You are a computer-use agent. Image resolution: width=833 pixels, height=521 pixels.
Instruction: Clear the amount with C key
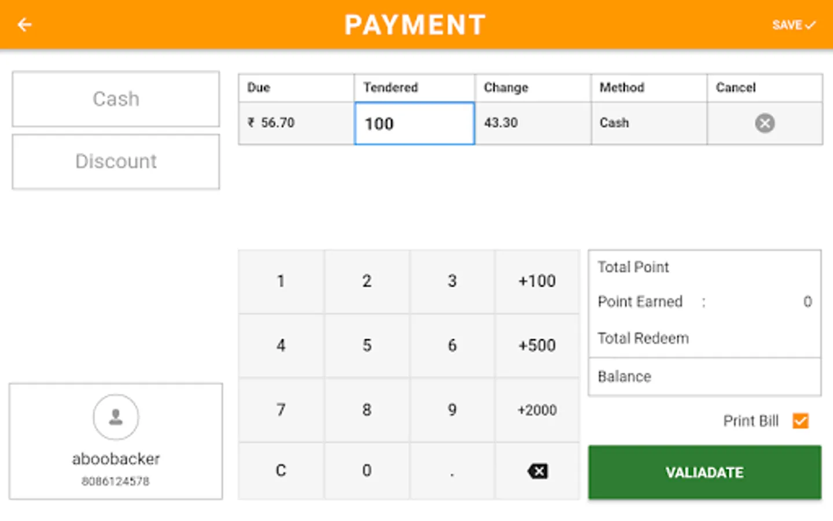point(281,471)
